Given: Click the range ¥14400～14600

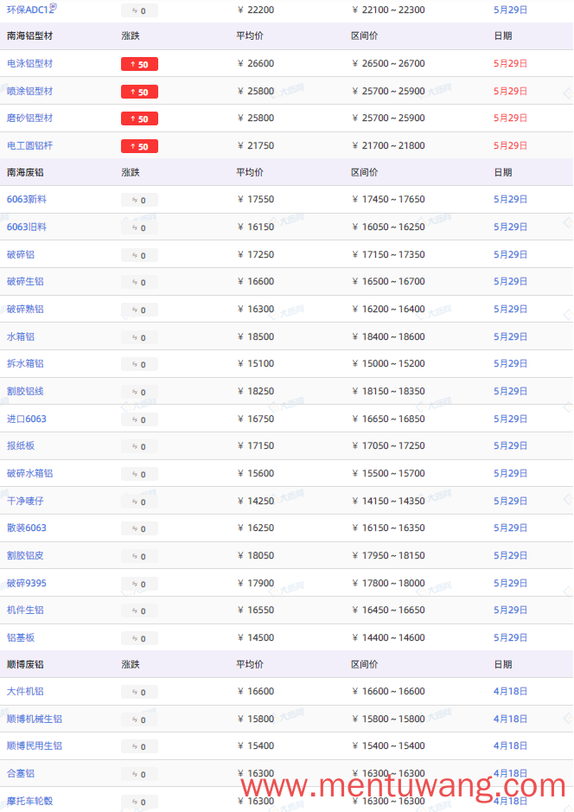Looking at the screenshot, I should coord(388,638).
